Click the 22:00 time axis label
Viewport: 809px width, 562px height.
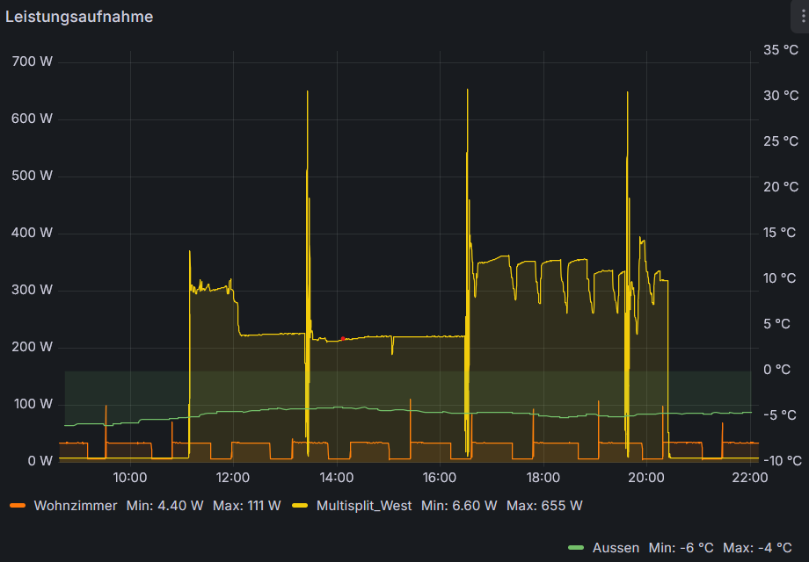pos(749,478)
